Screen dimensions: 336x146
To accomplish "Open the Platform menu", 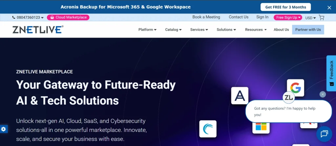I will (147, 30).
